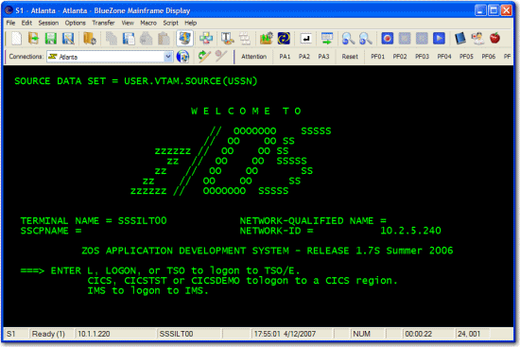Click the grayed-out pencil icon near Attention

pos(221,57)
